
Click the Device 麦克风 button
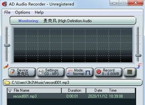click(x=22, y=72)
